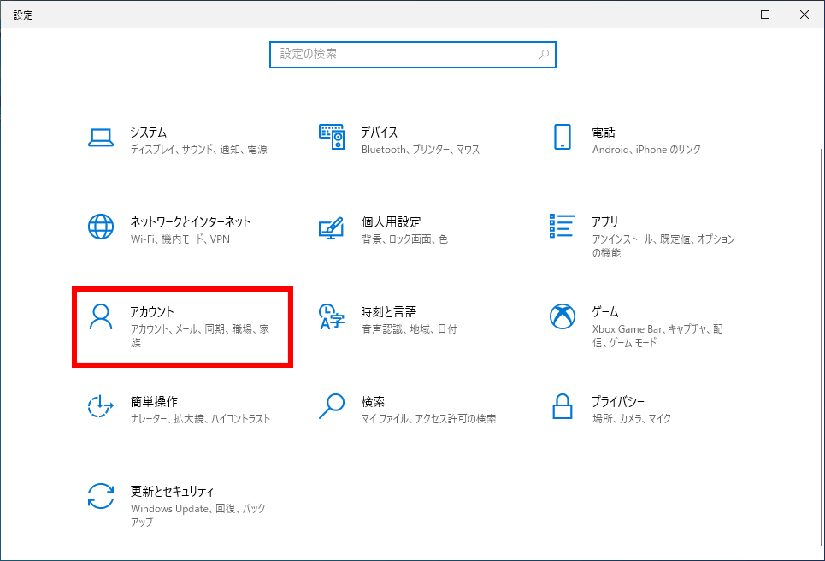Select the highlighted アカウント category label
Viewport: 825px width, 561px height.
154,311
